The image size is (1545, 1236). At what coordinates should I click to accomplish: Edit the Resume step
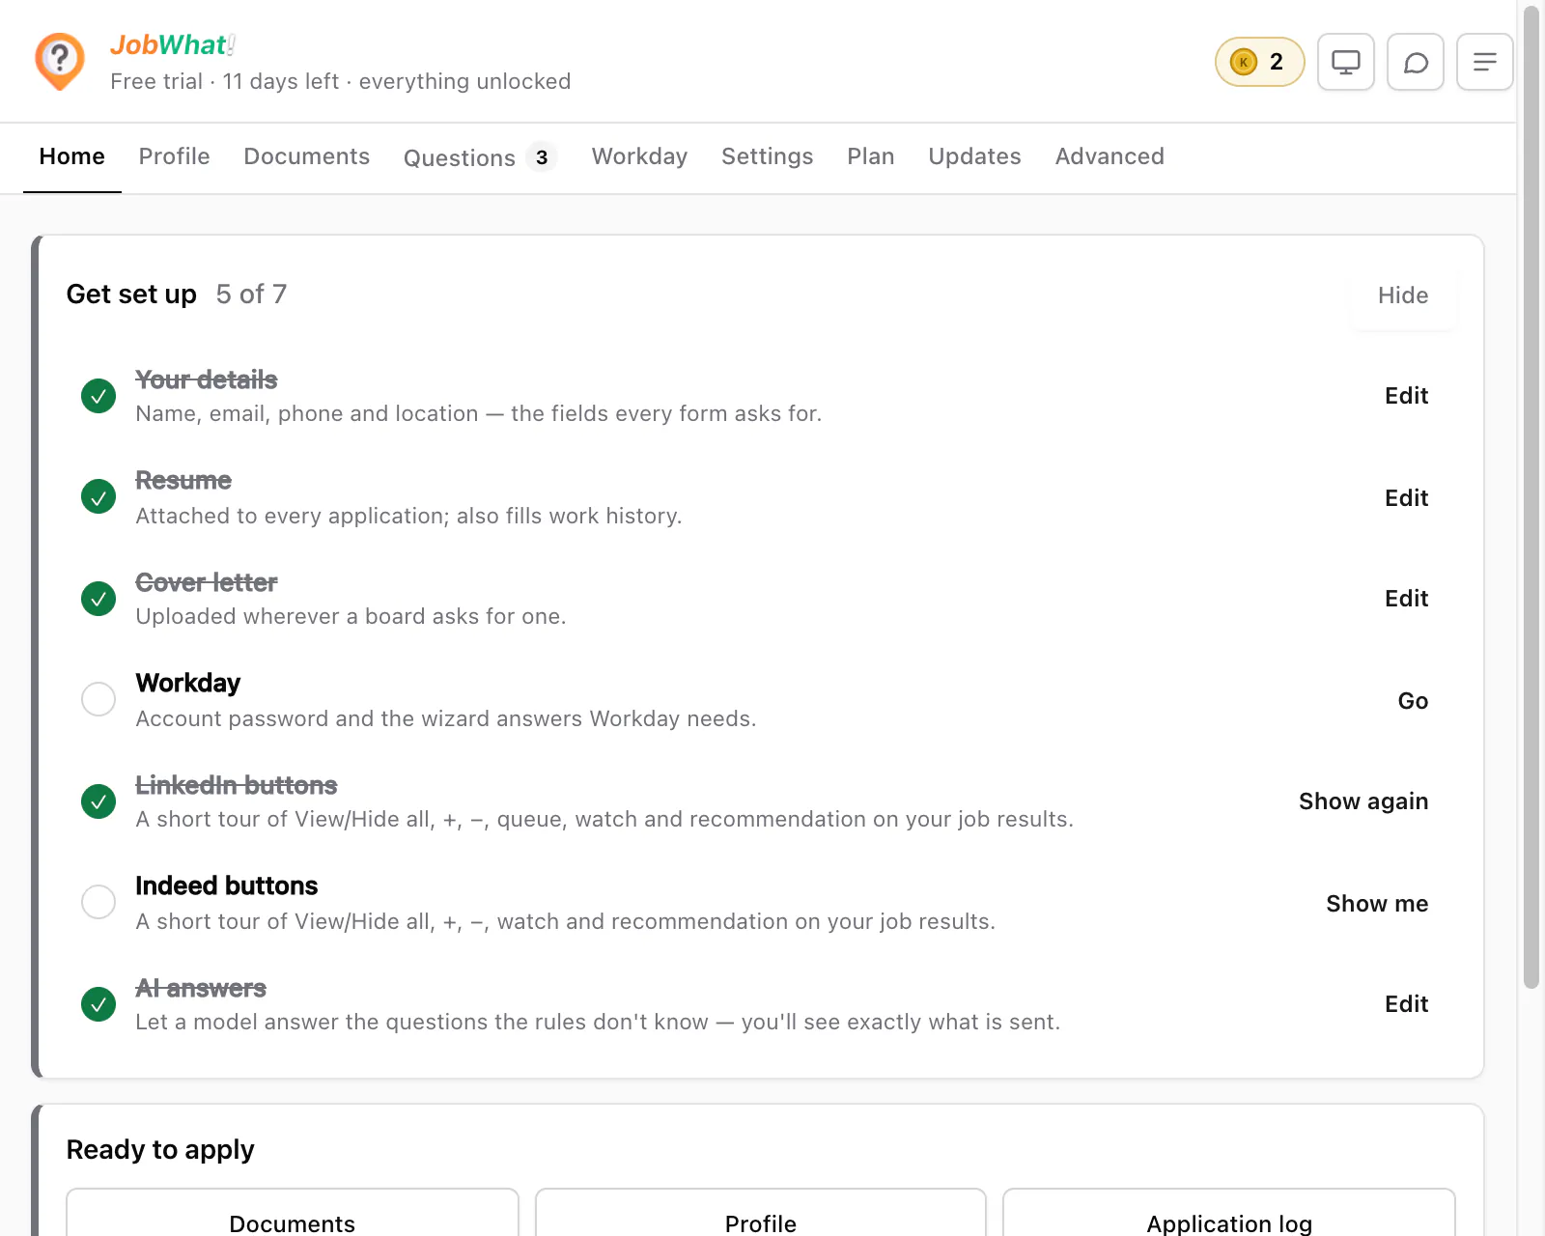point(1406,498)
